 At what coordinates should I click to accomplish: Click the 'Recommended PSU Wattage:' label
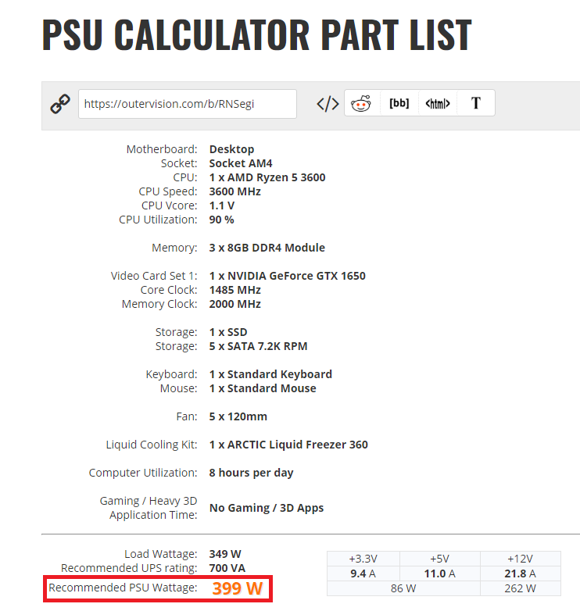click(123, 588)
